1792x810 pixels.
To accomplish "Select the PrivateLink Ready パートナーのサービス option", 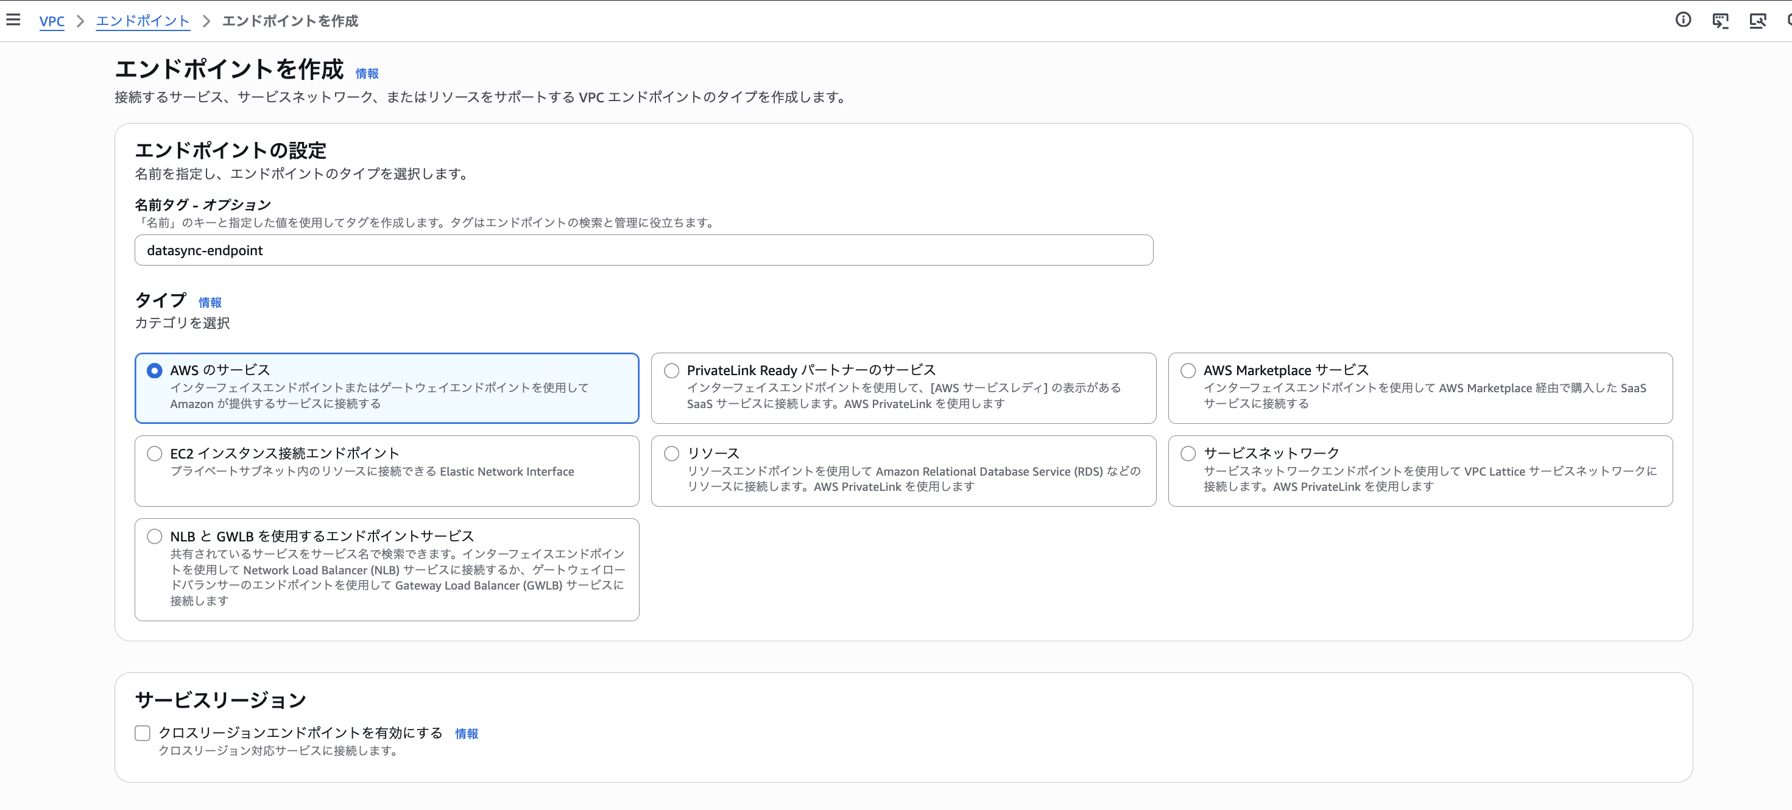I will coord(671,370).
